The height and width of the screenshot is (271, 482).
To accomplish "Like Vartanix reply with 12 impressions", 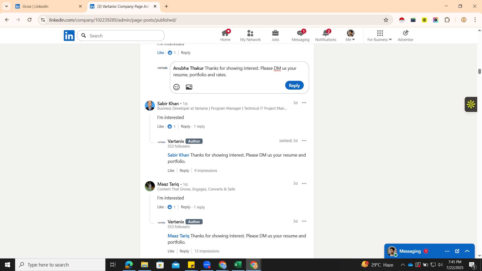I will click(171, 251).
